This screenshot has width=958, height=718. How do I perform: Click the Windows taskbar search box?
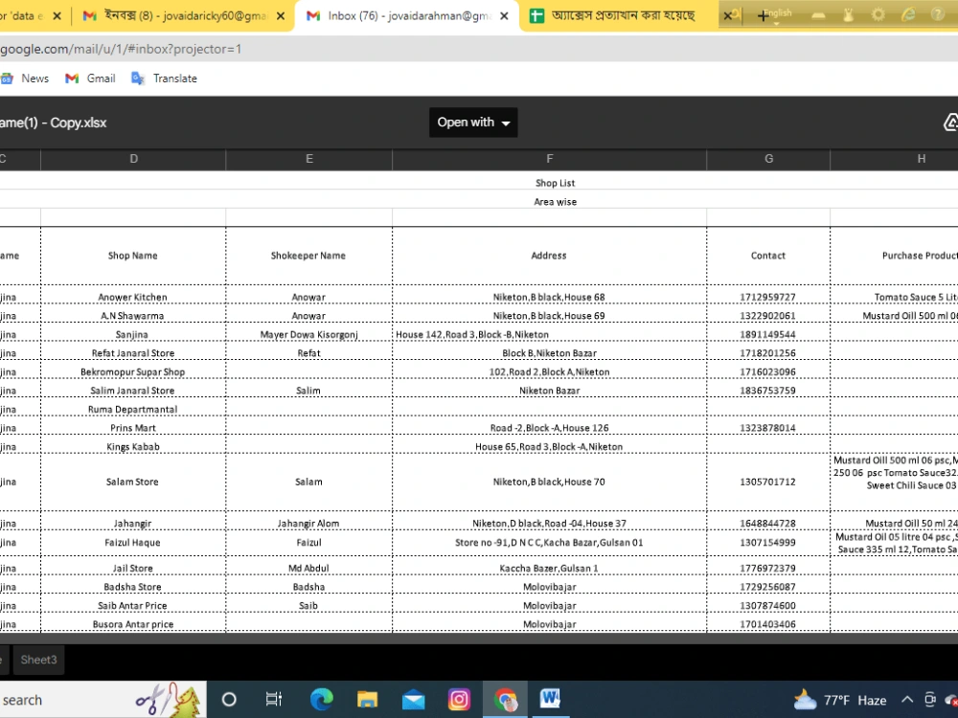(103, 700)
